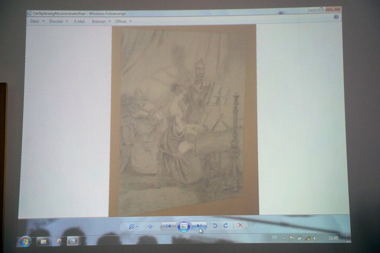Delete the picture with red X

[x=240, y=225]
